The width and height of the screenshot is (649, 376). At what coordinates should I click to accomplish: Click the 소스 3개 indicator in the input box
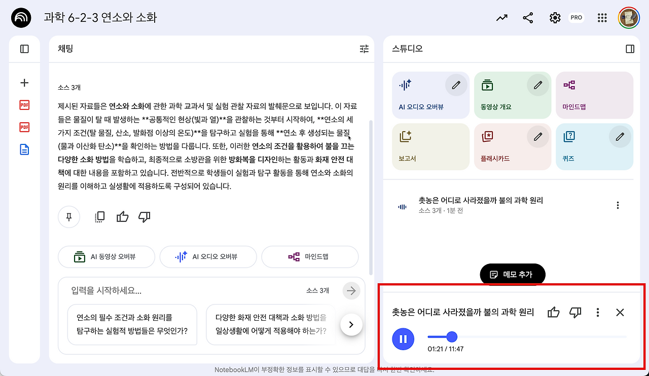click(317, 290)
